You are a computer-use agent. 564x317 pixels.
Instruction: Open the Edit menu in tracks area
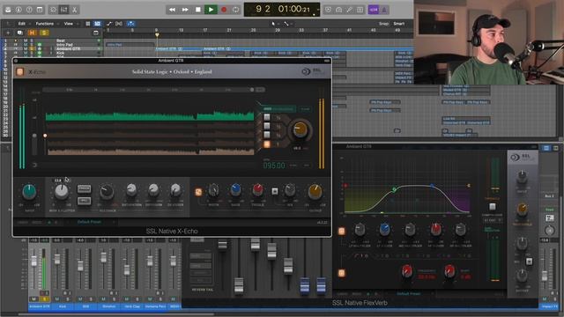click(x=22, y=24)
